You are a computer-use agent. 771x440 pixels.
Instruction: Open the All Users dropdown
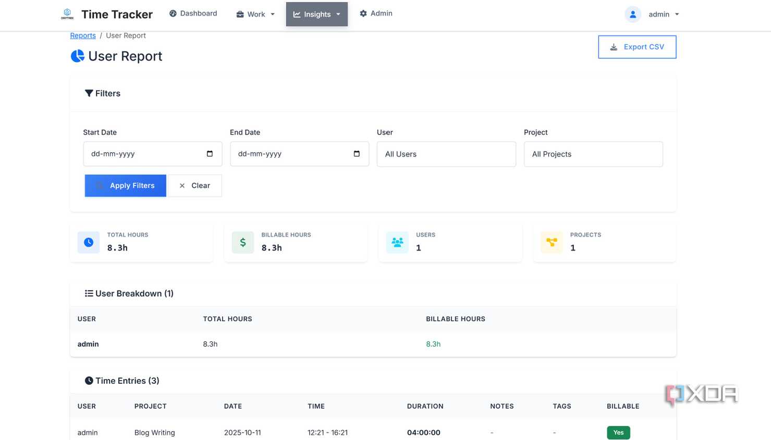click(x=446, y=154)
